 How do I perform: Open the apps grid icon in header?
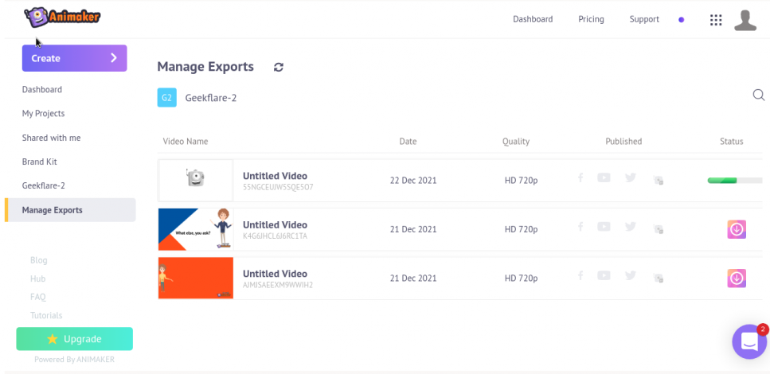click(715, 20)
